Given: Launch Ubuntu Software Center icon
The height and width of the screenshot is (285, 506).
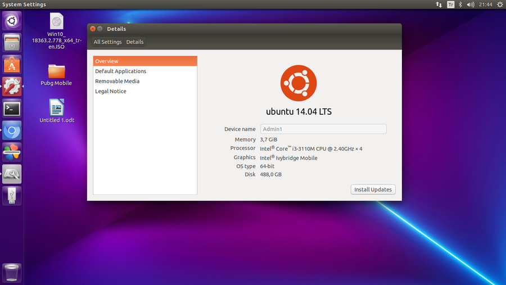Looking at the screenshot, I should 12,65.
